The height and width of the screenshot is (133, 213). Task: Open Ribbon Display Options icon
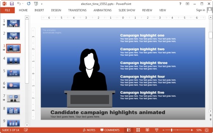pos(187,4)
